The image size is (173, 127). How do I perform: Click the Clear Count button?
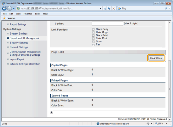tap(156, 58)
